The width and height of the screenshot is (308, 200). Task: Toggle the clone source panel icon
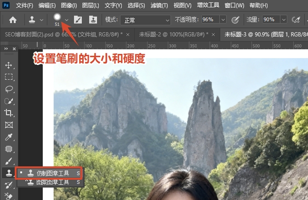[93, 20]
